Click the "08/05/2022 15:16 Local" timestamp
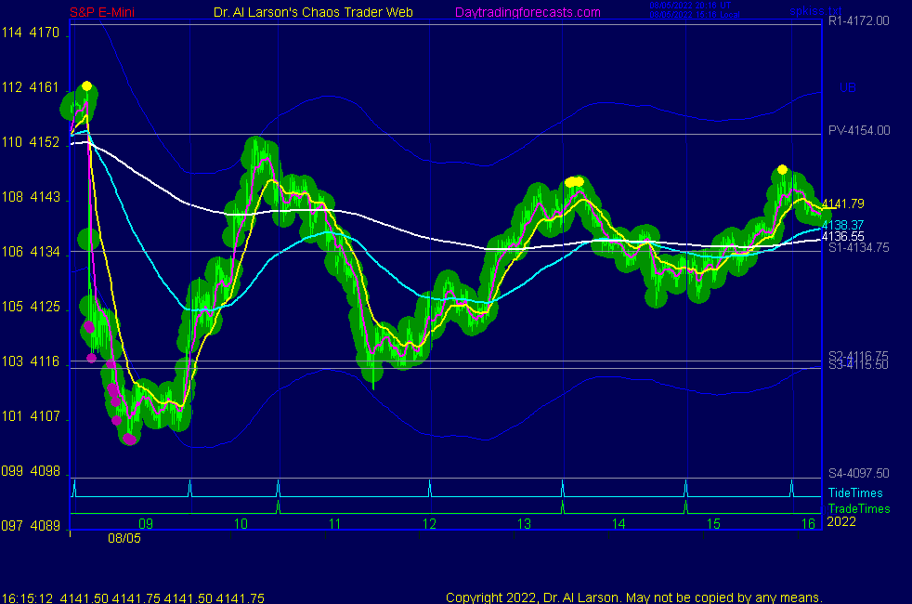Screen dimensions: 912x604 click(x=695, y=15)
